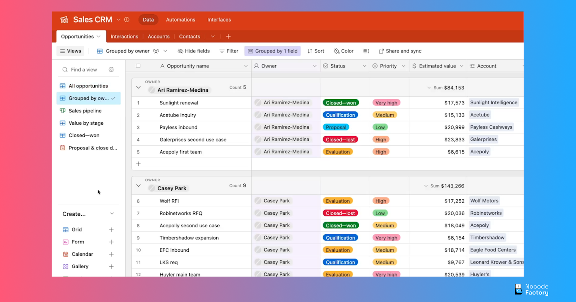
Task: Click the Estimated value dollar icon
Action: click(x=414, y=66)
